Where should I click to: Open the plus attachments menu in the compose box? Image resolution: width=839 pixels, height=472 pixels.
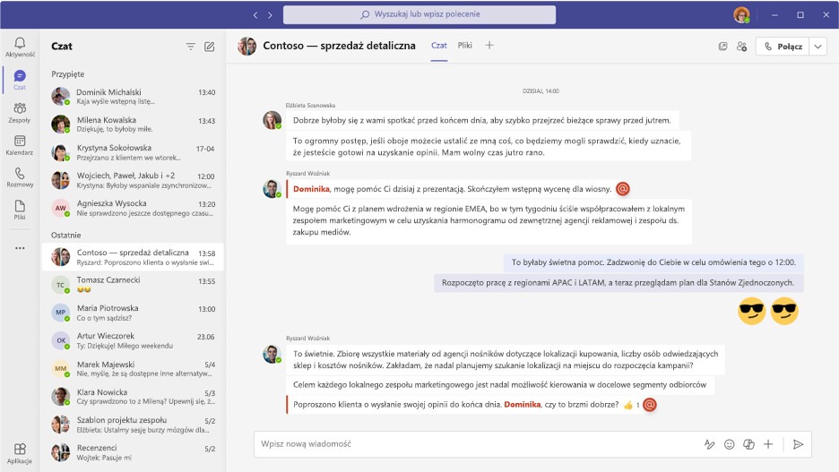tap(768, 444)
